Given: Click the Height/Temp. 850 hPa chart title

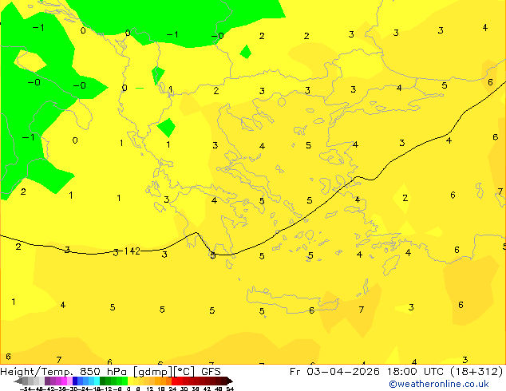Looking at the screenshot, I should tap(110, 372).
